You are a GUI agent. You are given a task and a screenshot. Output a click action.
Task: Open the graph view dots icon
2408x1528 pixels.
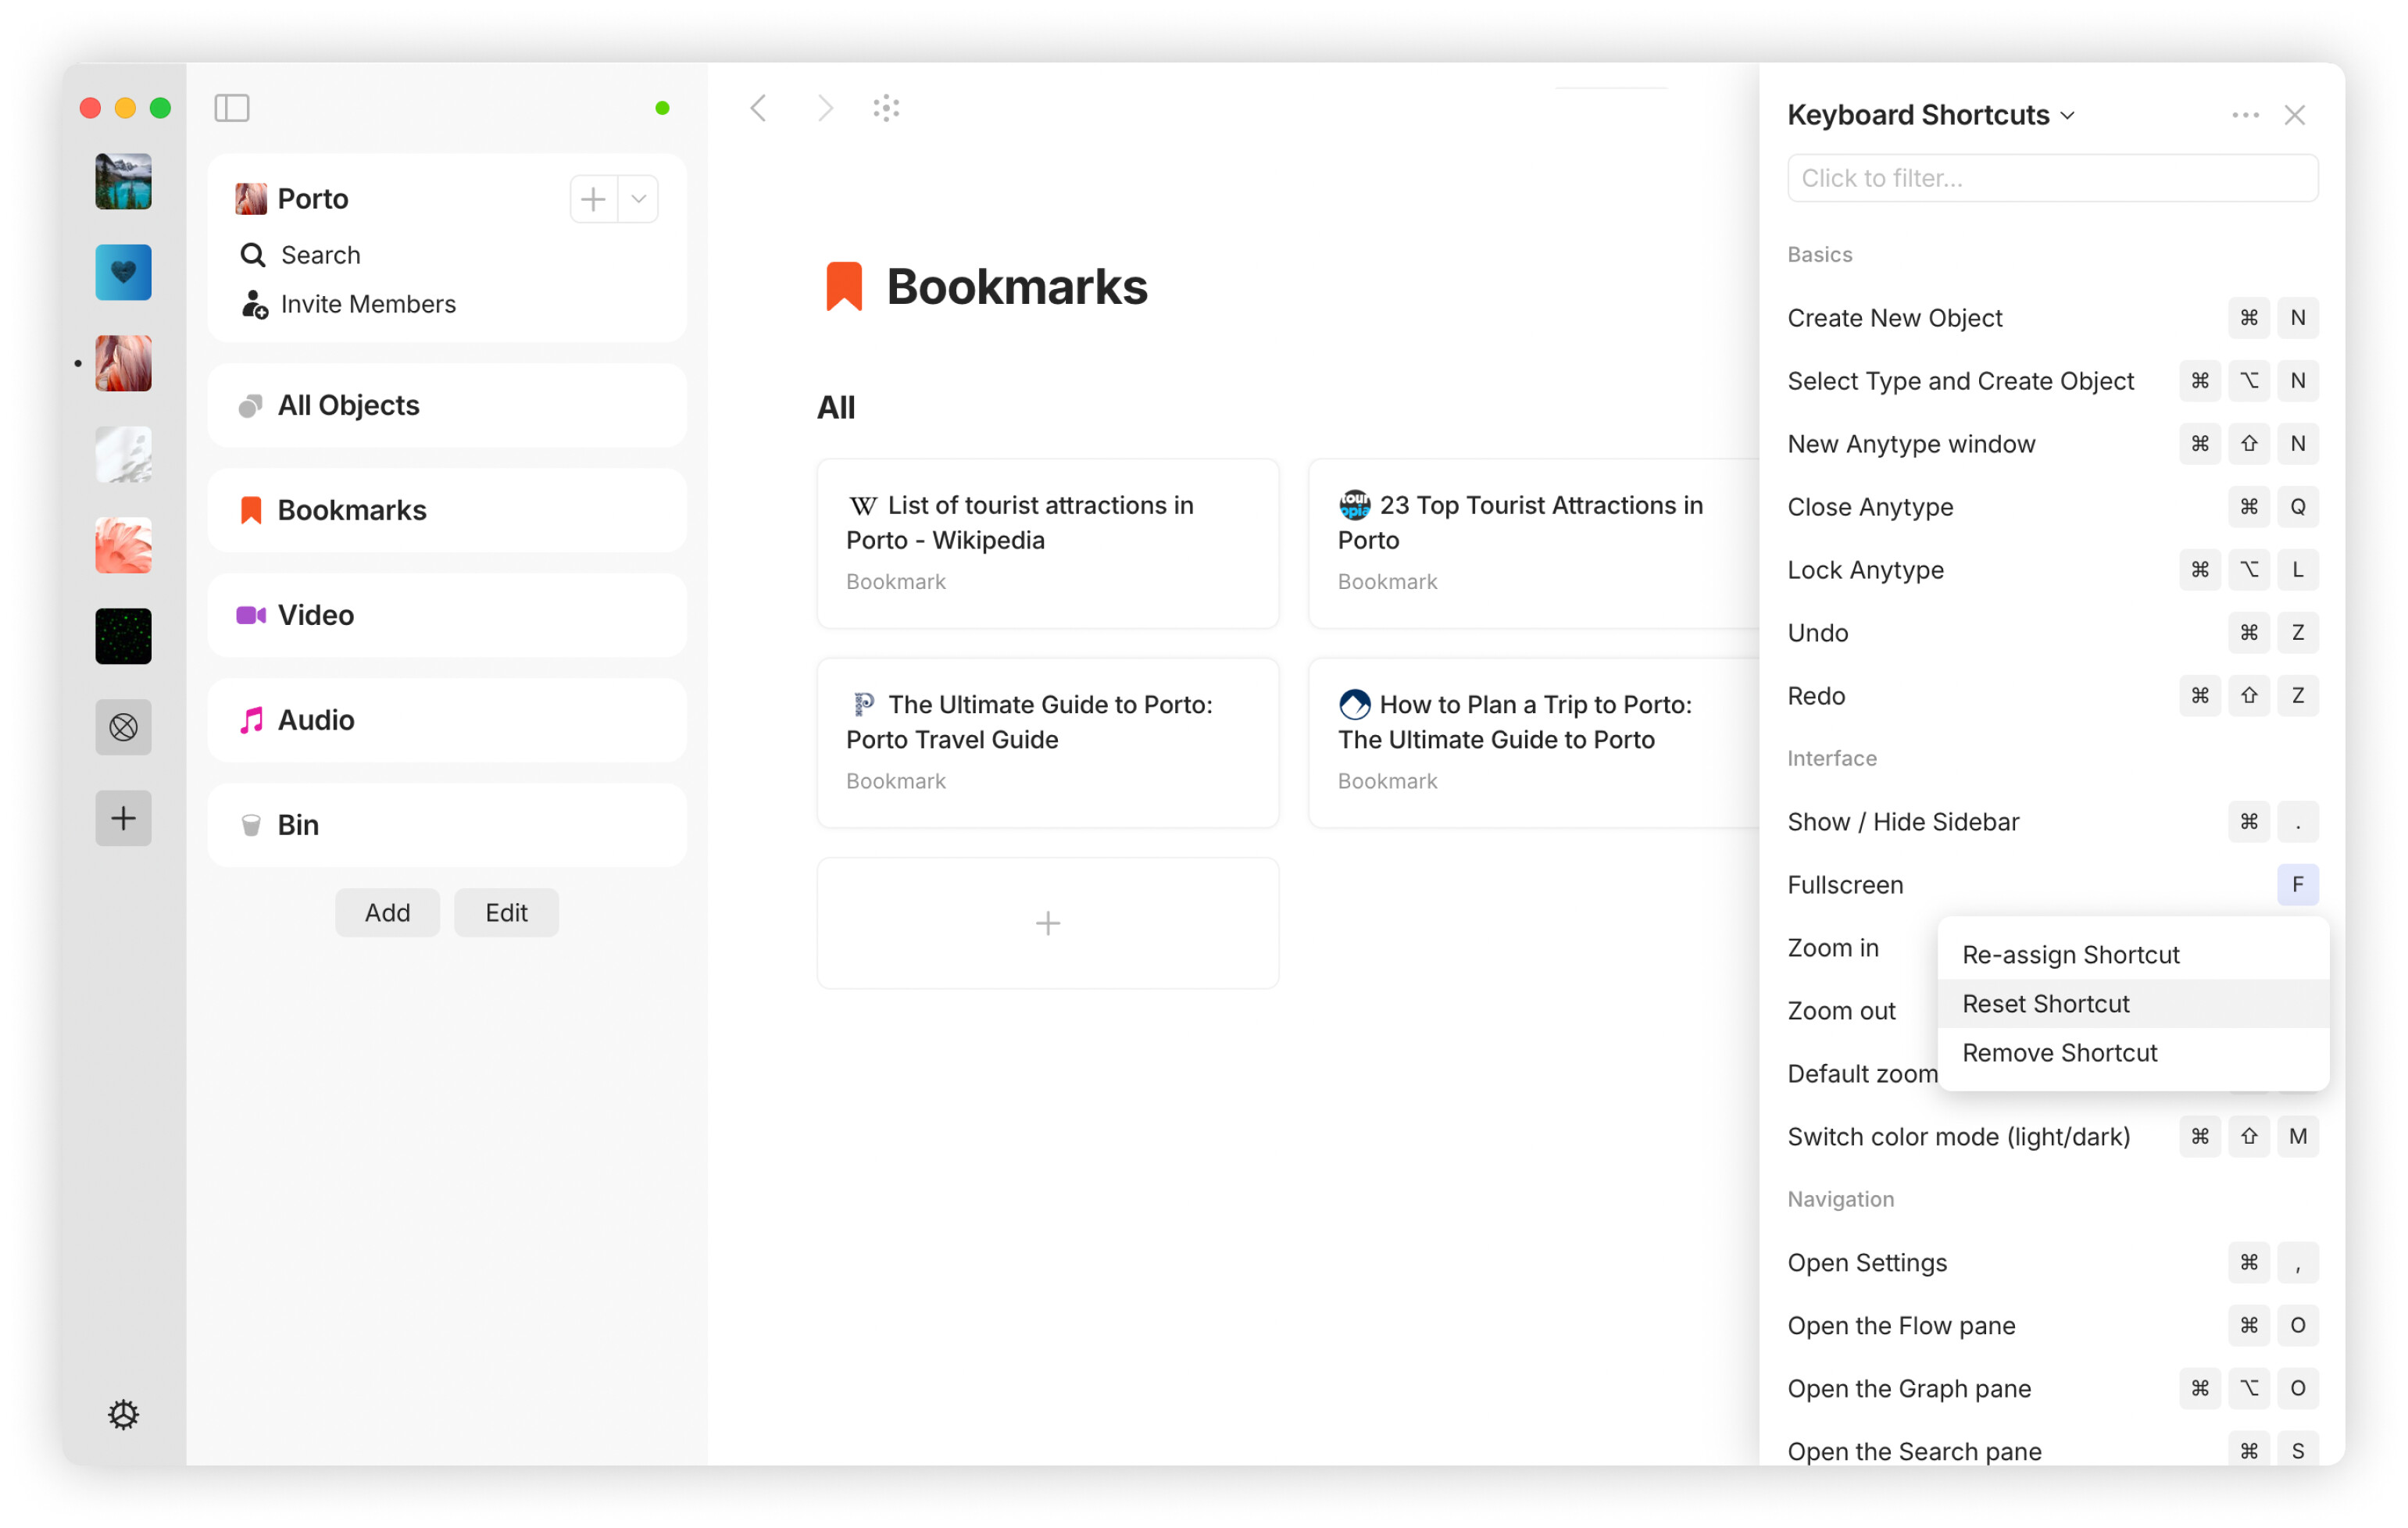pyautogui.click(x=886, y=108)
